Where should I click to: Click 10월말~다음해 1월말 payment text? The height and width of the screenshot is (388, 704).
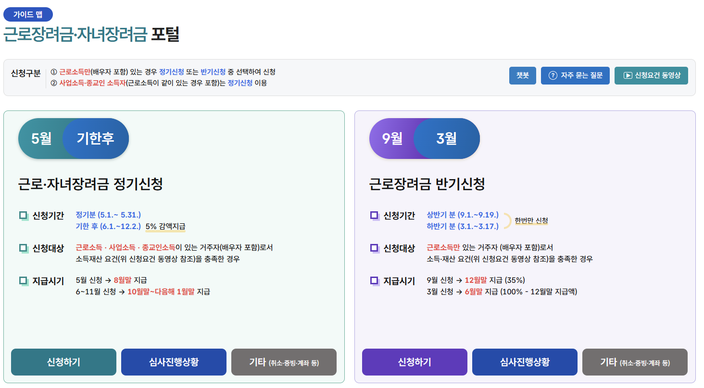pos(161,291)
